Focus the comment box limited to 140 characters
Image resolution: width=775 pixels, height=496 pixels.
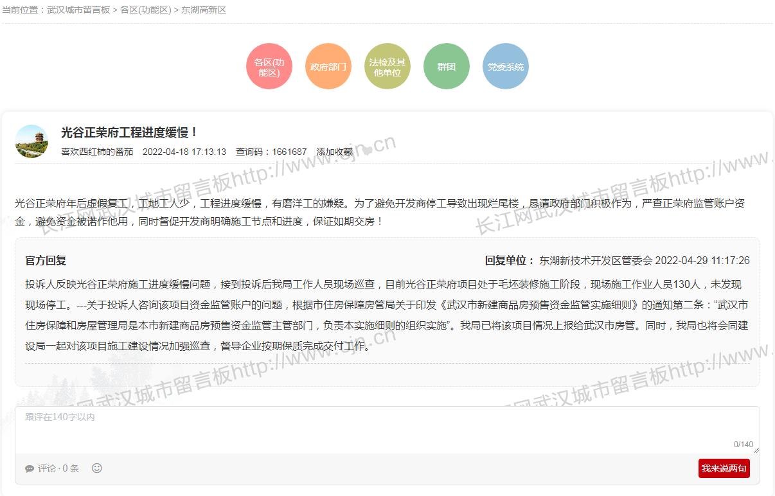tap(386, 429)
